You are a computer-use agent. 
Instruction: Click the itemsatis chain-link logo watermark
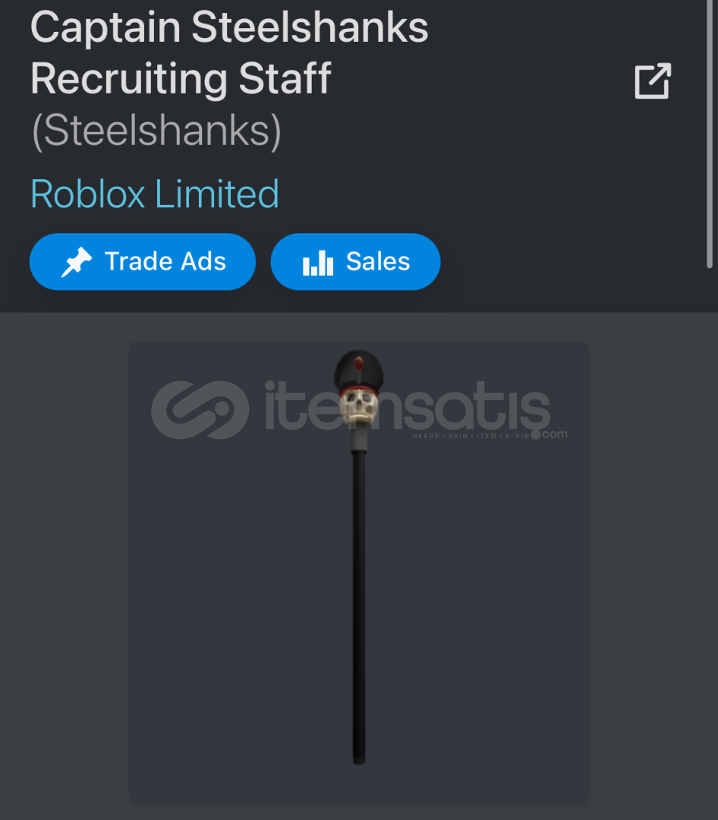[200, 410]
